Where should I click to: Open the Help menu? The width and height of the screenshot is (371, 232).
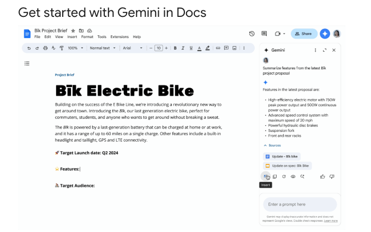pos(137,37)
